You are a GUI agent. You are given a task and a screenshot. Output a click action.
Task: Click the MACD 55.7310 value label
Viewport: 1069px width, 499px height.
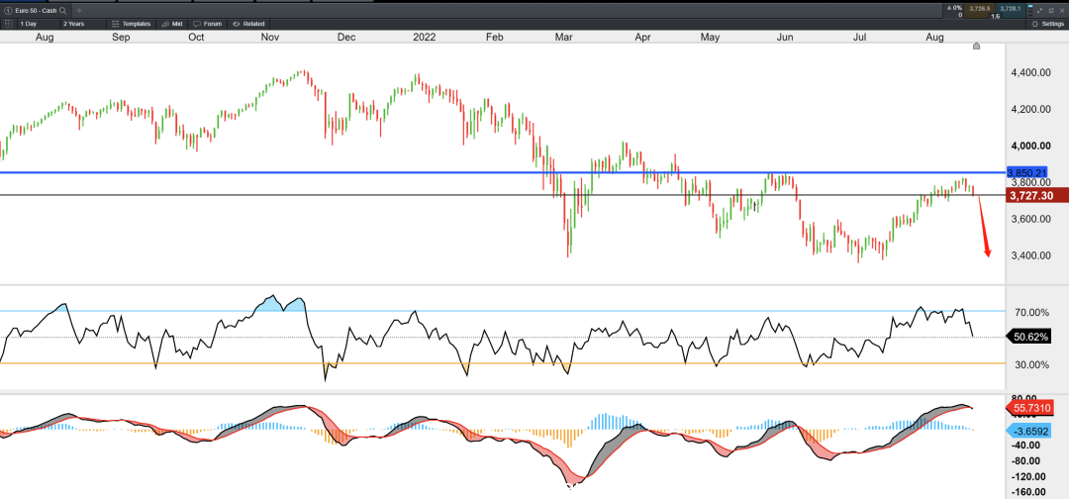[x=1029, y=408]
